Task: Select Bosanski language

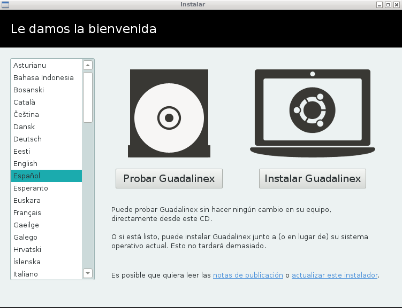Action: [x=47, y=90]
